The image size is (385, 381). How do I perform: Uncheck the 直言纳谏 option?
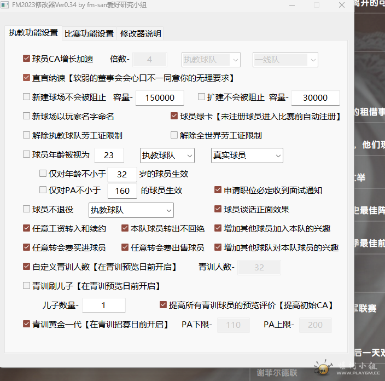pos(27,78)
